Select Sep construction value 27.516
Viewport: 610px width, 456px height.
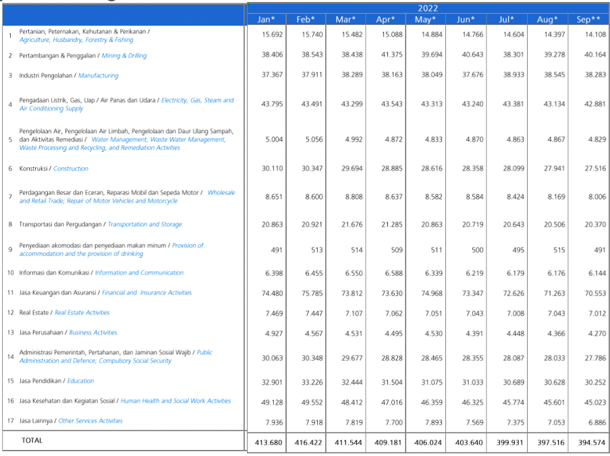tap(595, 169)
